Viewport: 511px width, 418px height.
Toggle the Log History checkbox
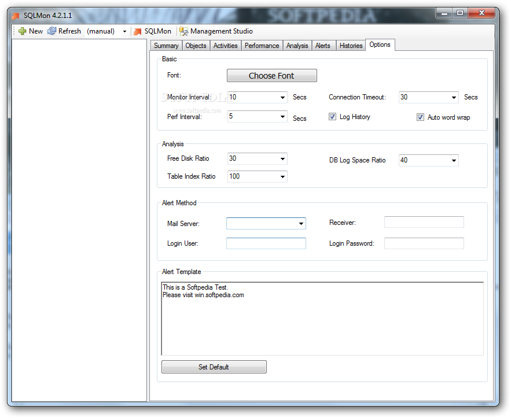pos(332,117)
